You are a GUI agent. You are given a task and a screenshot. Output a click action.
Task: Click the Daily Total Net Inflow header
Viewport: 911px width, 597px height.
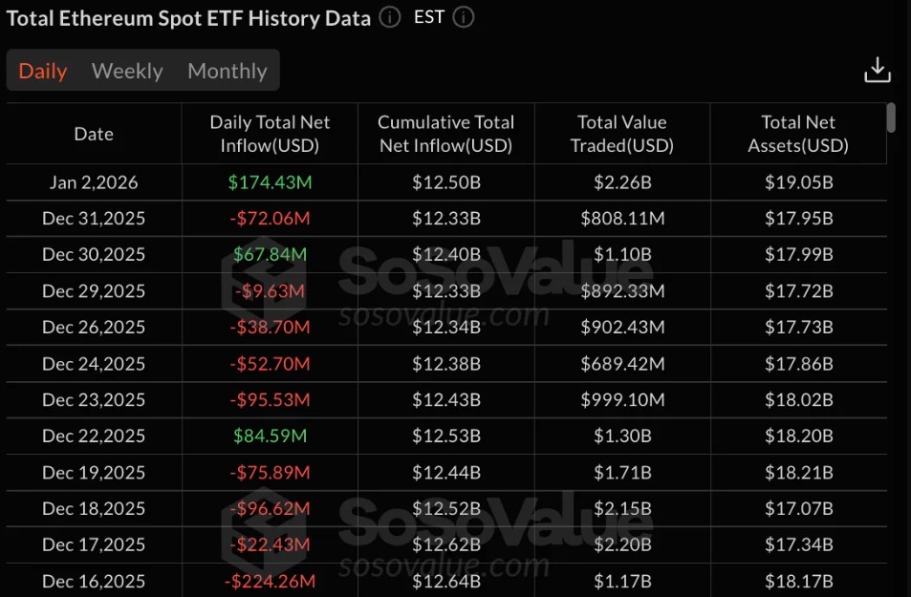(x=270, y=134)
